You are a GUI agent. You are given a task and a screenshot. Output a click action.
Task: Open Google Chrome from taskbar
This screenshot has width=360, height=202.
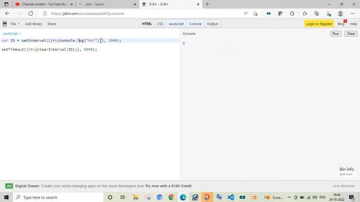point(171,197)
